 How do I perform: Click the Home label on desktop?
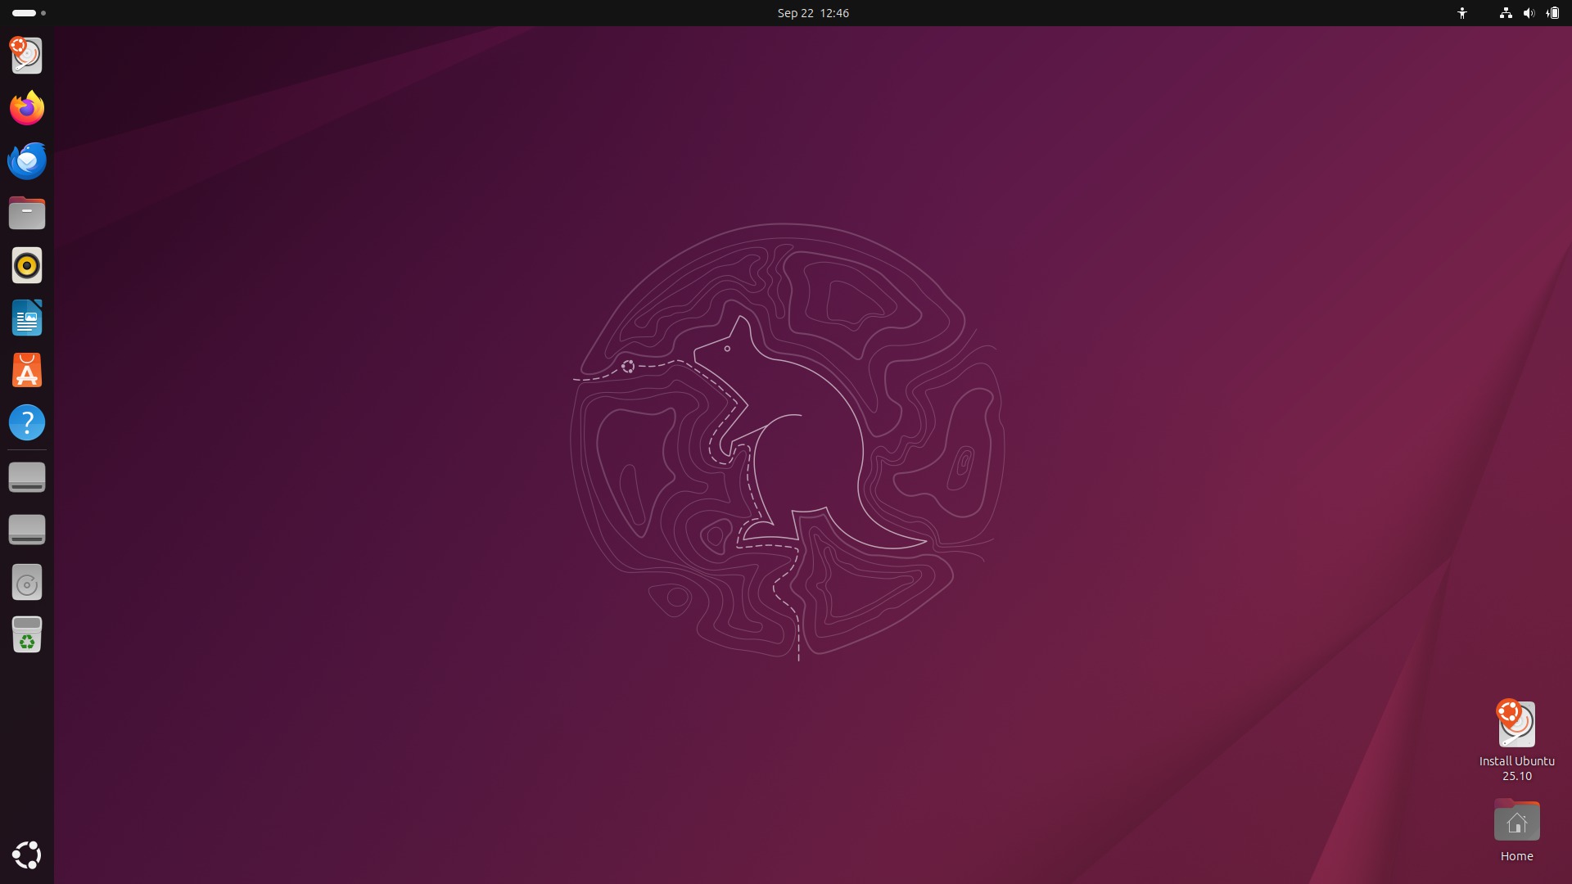point(1516,856)
